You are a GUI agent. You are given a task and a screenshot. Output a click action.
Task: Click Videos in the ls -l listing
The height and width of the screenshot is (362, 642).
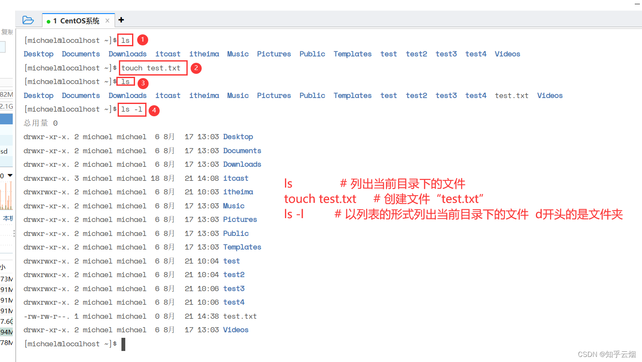tap(236, 330)
